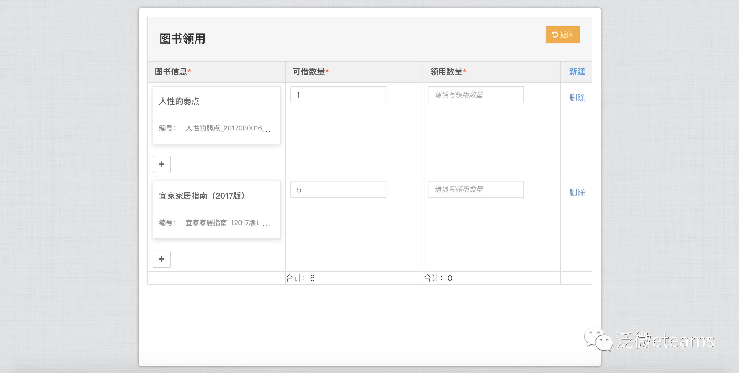Viewport: 739px width, 373px height.
Task: Focus the 领用数量 input for 宜家家居指南
Action: click(476, 189)
